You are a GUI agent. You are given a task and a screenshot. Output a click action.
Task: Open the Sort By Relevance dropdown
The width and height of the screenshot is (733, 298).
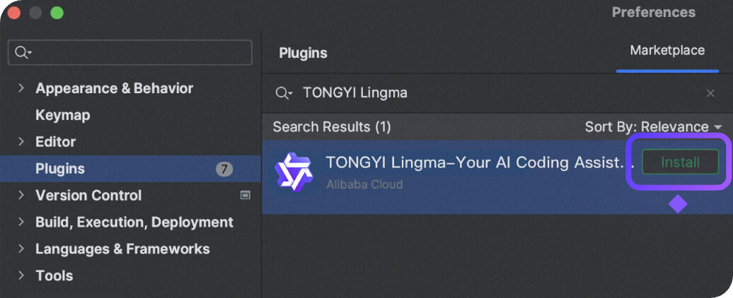point(653,127)
